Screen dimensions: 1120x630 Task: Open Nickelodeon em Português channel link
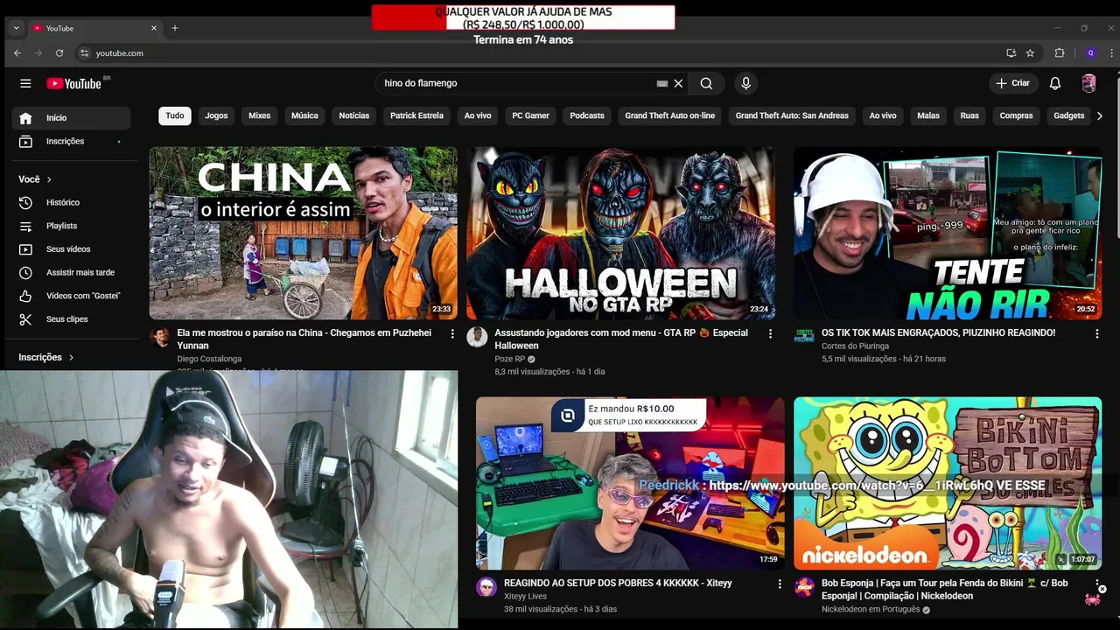coord(871,609)
